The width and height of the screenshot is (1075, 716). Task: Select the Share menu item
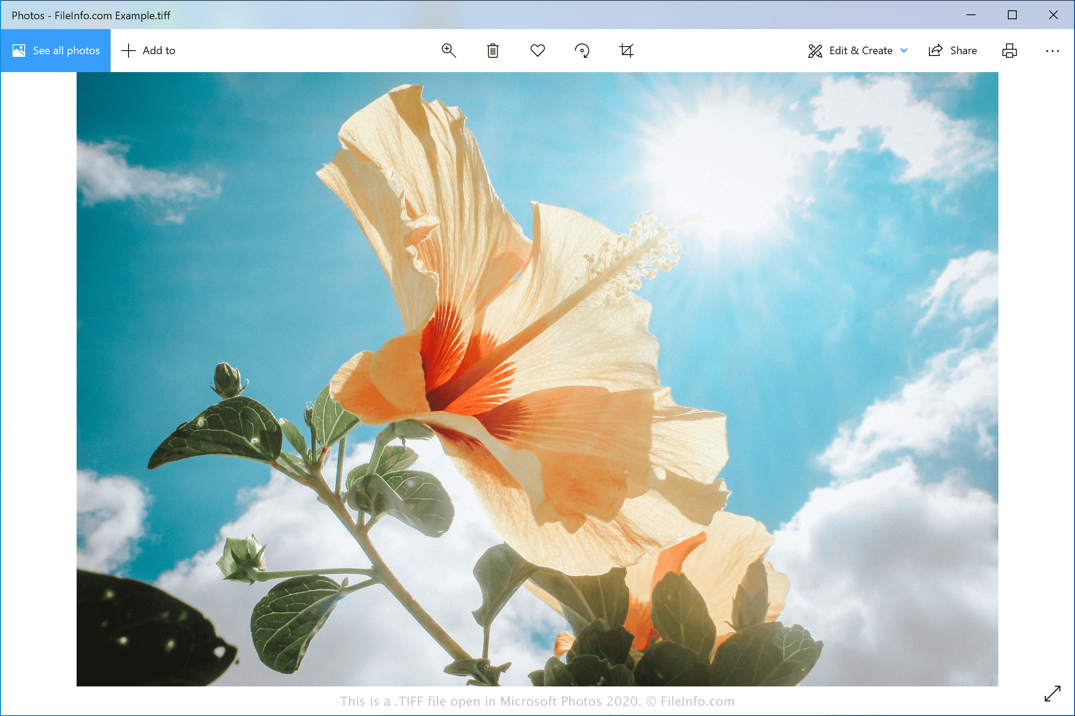click(x=953, y=50)
